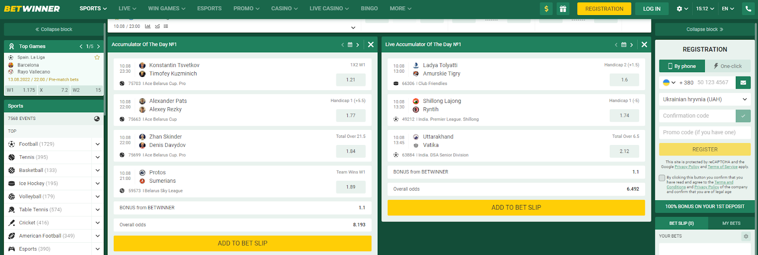Open the dollar payments icon
758x255 pixels.
pyautogui.click(x=546, y=8)
